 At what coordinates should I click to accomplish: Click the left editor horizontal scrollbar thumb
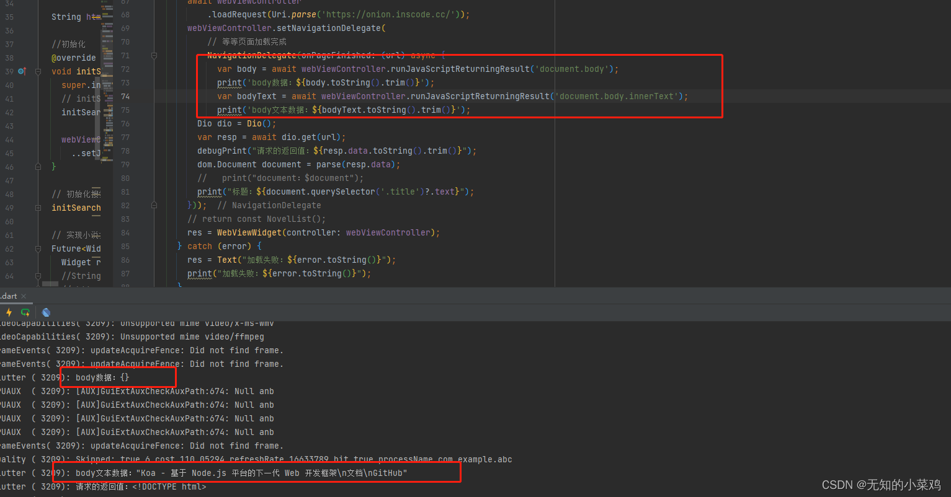50,284
